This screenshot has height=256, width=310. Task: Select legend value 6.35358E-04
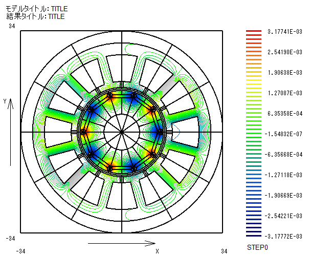tap(285, 114)
